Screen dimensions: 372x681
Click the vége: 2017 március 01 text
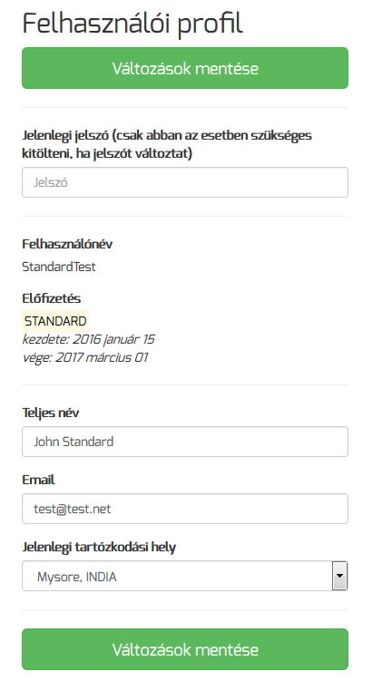point(85,357)
